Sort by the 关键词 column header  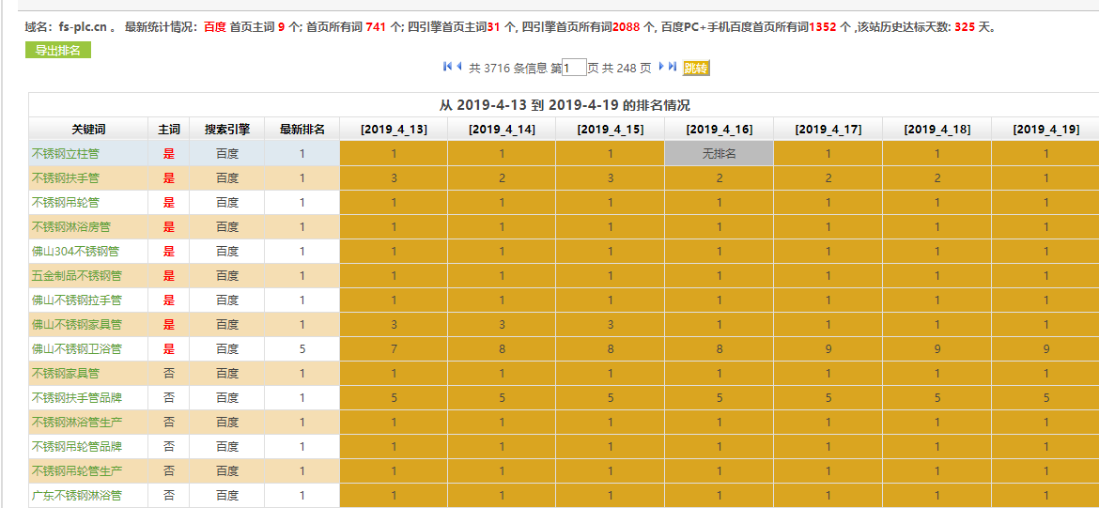[x=88, y=130]
